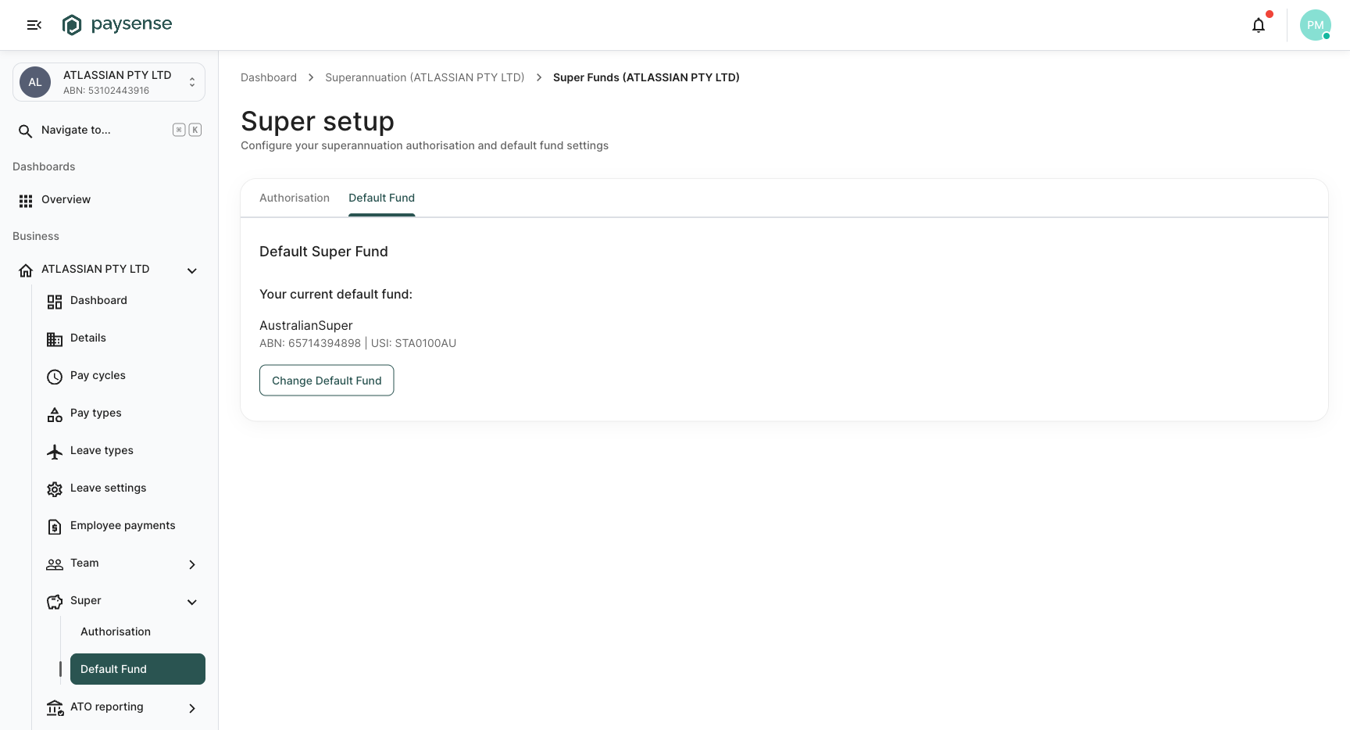Click the Superannuation (ATLASSIAN PTY LTD) breadcrumb

(425, 77)
